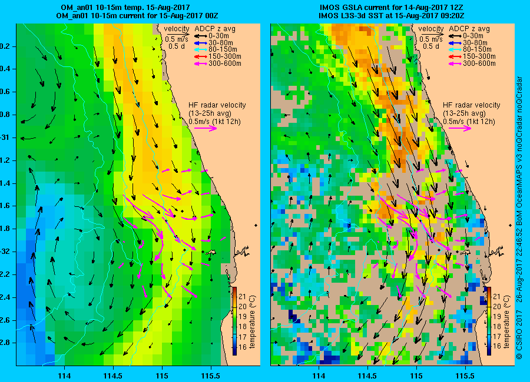Click 'HF radar velocity' text on IMOS map
This screenshot has width=530, height=382.
tap(472, 105)
